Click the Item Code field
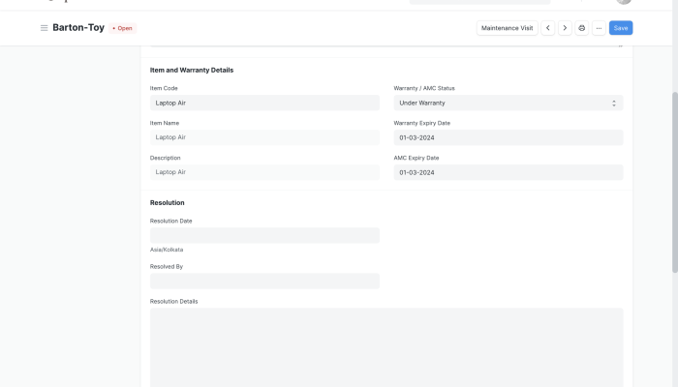This screenshot has height=387, width=678. (264, 103)
